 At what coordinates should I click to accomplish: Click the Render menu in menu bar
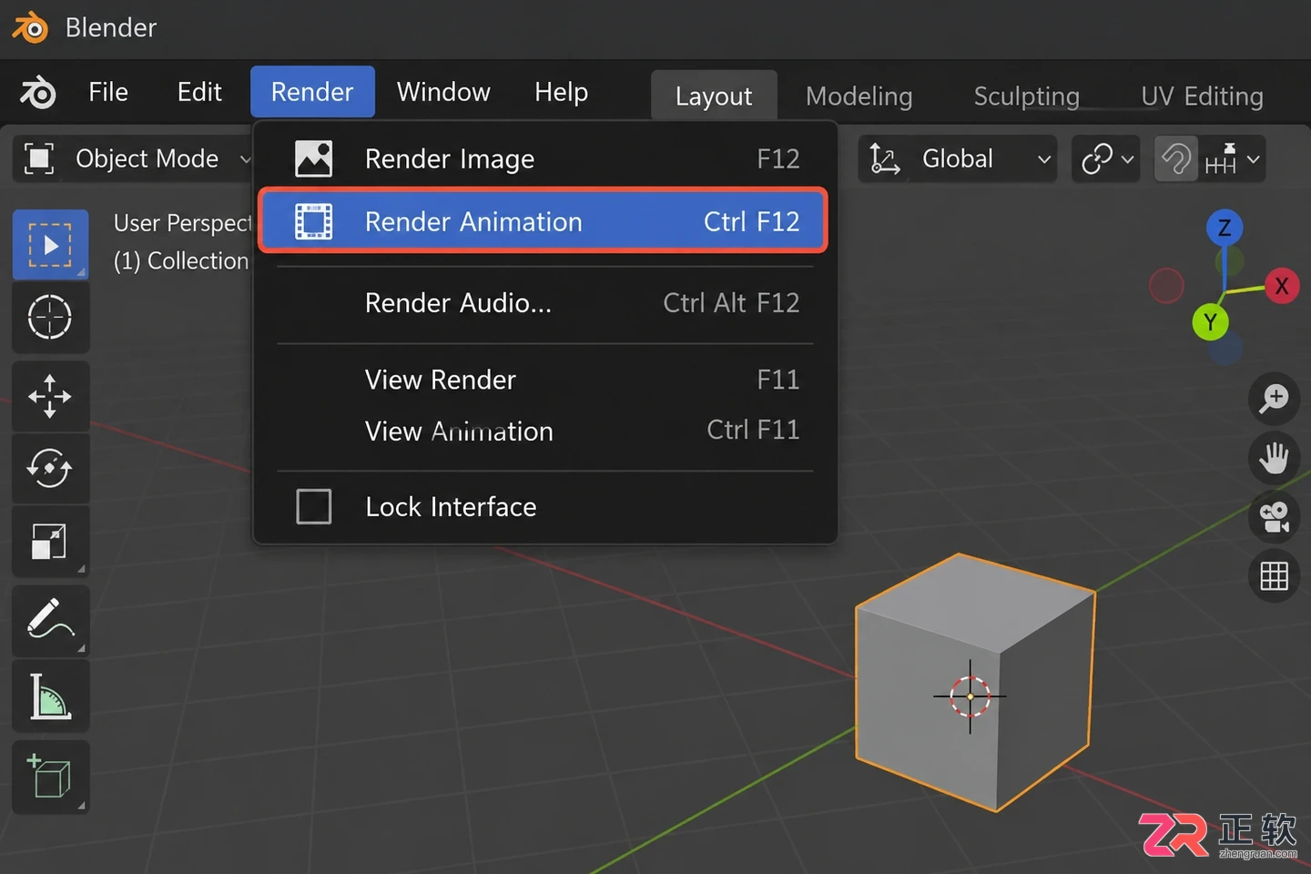(312, 92)
